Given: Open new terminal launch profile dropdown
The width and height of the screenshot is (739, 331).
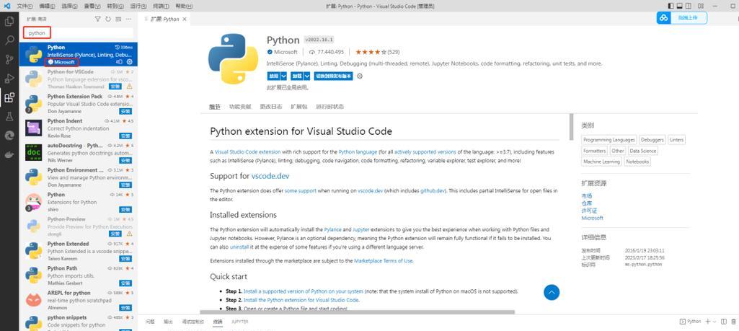Looking at the screenshot, I should pyautogui.click(x=714, y=322).
